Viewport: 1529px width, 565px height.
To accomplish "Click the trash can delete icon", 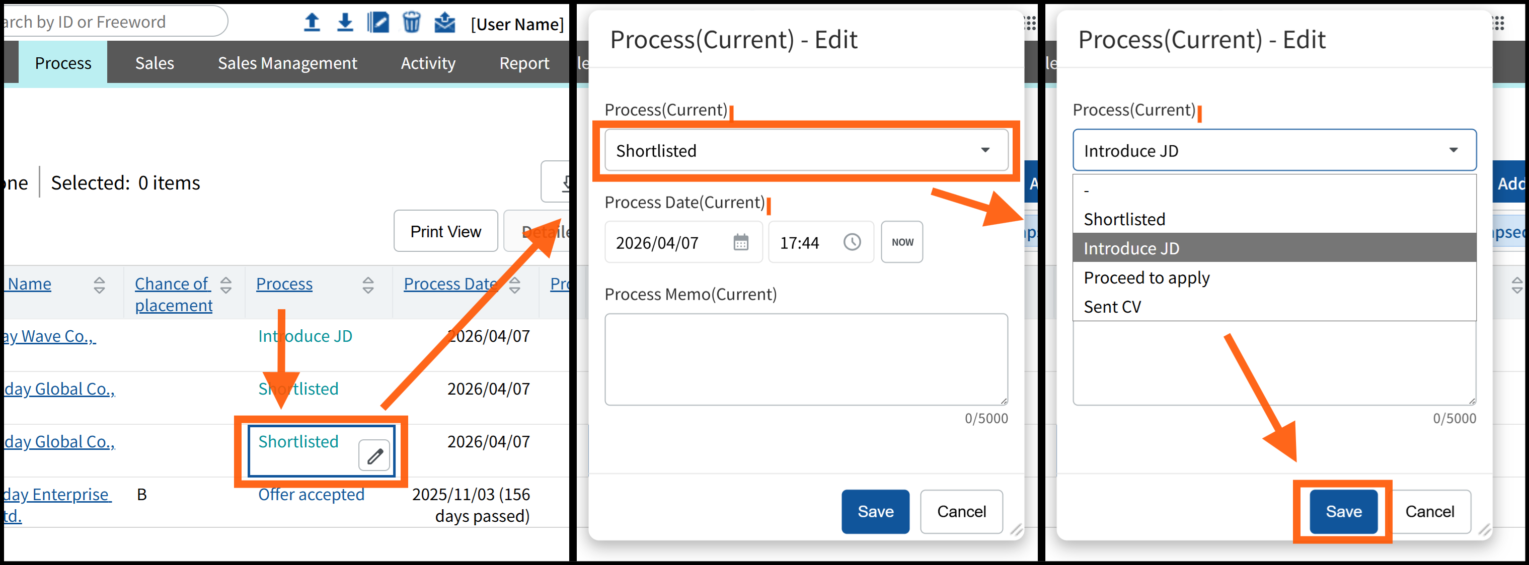I will [x=411, y=23].
